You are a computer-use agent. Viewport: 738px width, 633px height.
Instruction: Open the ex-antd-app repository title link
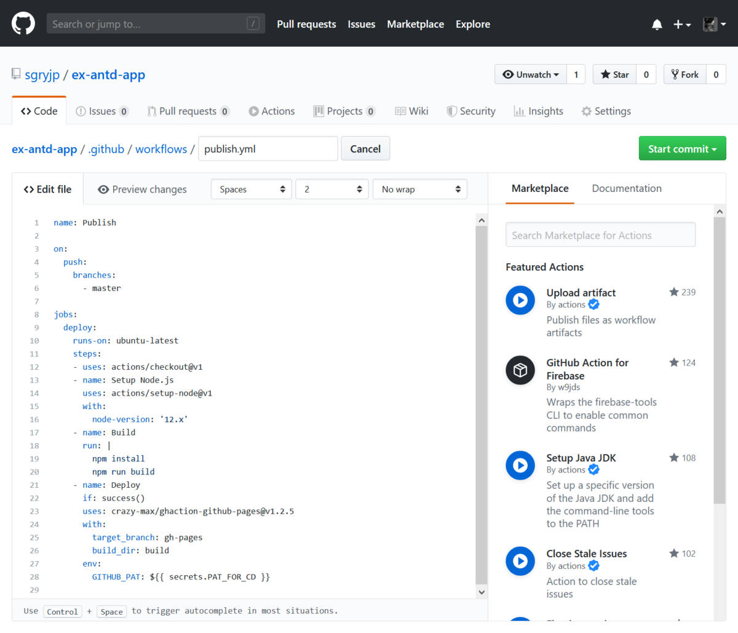point(108,75)
